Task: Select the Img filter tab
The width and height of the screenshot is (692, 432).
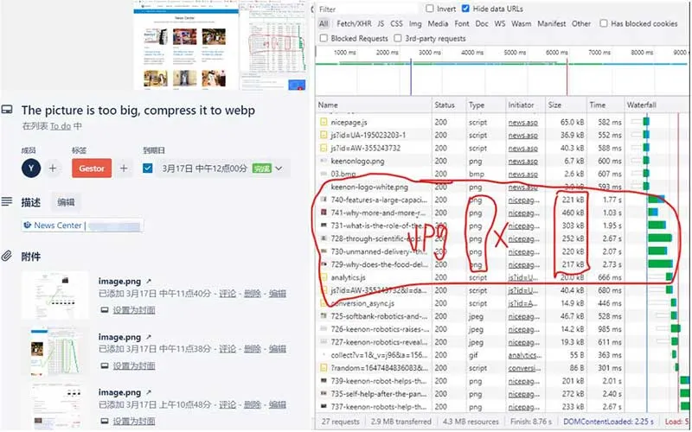Action: point(415,23)
